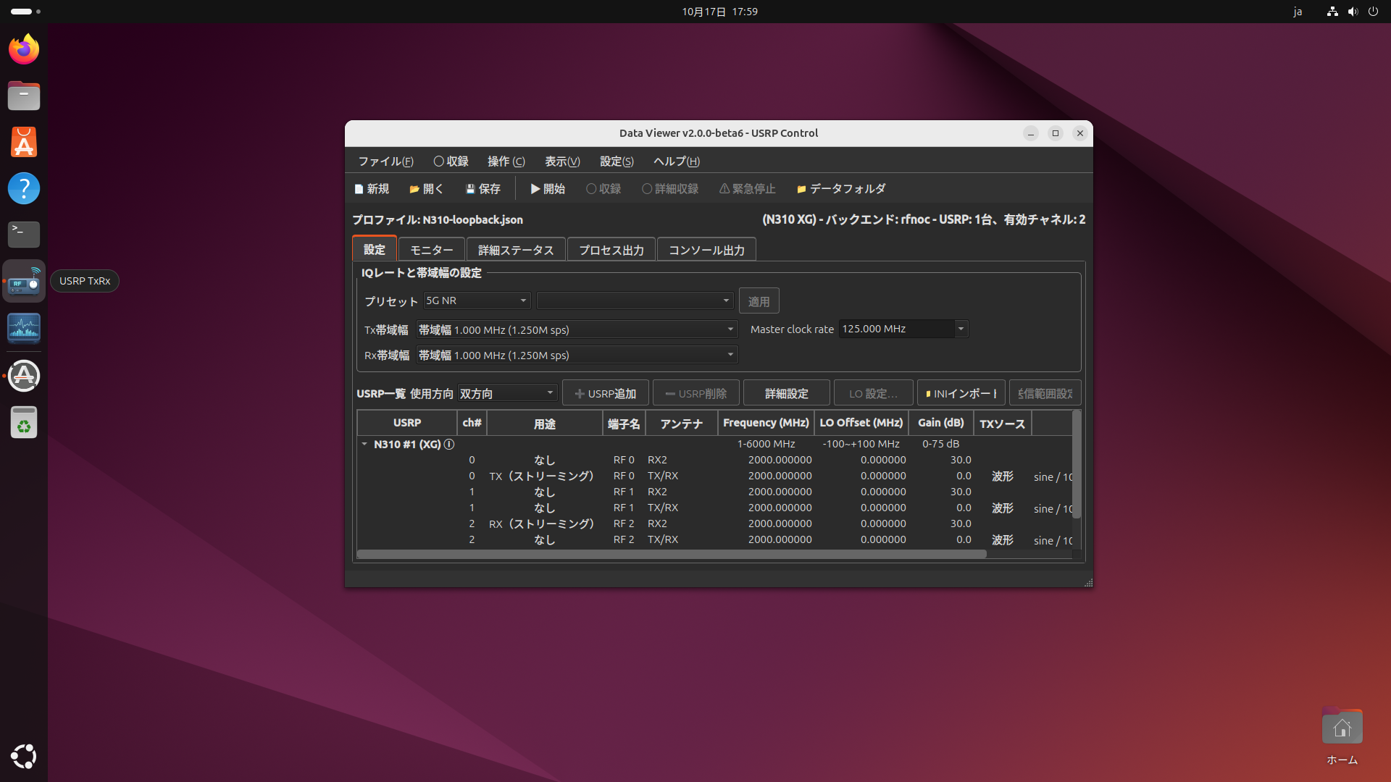Viewport: 1391px width, 782px height.
Task: Click the USRP追加 button
Action: [x=605, y=393]
